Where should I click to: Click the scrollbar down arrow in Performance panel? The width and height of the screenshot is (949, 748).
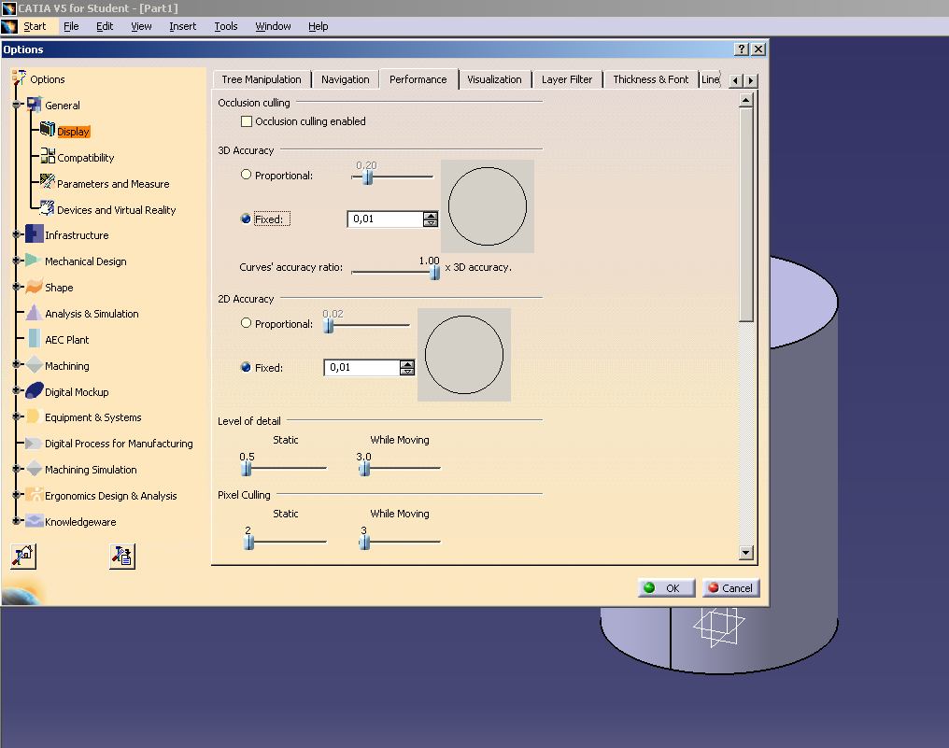pos(746,552)
